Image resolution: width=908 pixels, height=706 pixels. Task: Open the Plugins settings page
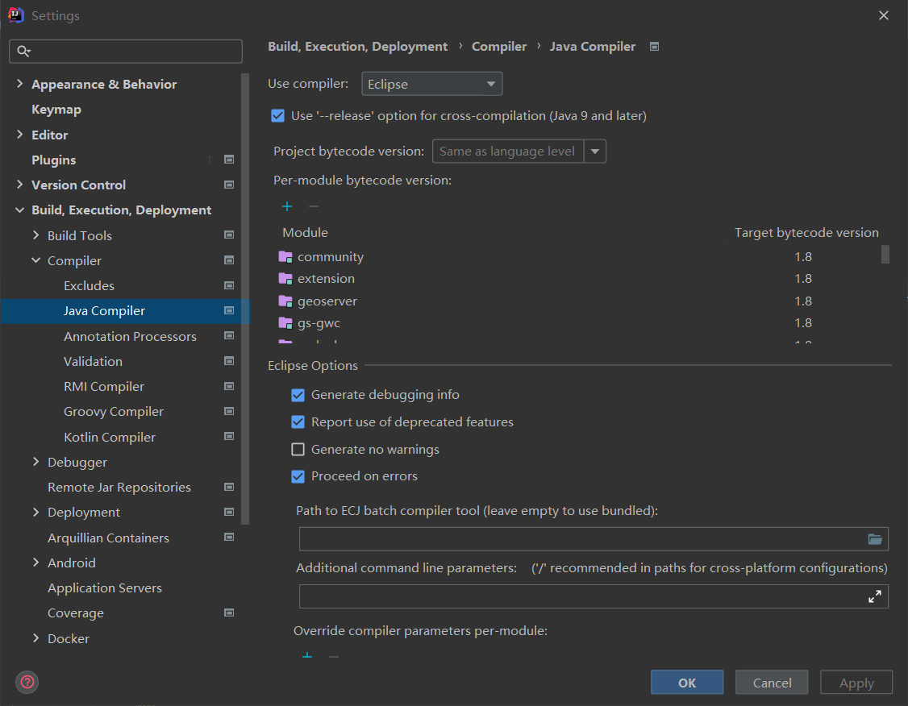point(54,160)
